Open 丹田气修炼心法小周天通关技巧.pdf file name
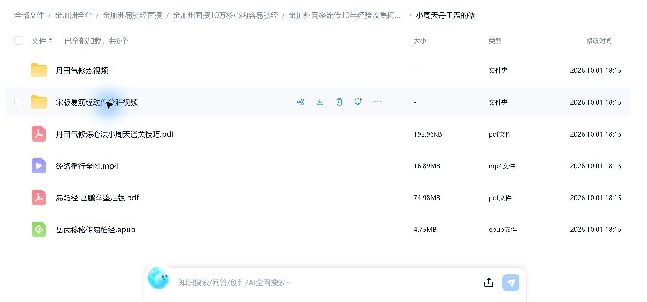 (115, 134)
